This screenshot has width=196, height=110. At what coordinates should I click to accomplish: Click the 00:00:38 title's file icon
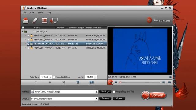click(32, 35)
